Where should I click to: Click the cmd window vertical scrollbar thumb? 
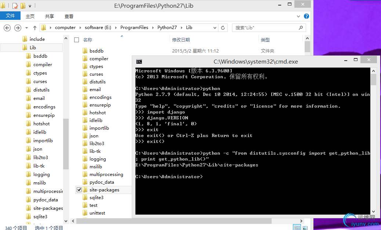click(373, 79)
